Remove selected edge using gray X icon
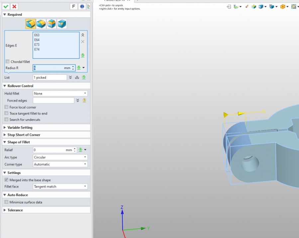Viewport: 299px width, 238px height. [83, 41]
